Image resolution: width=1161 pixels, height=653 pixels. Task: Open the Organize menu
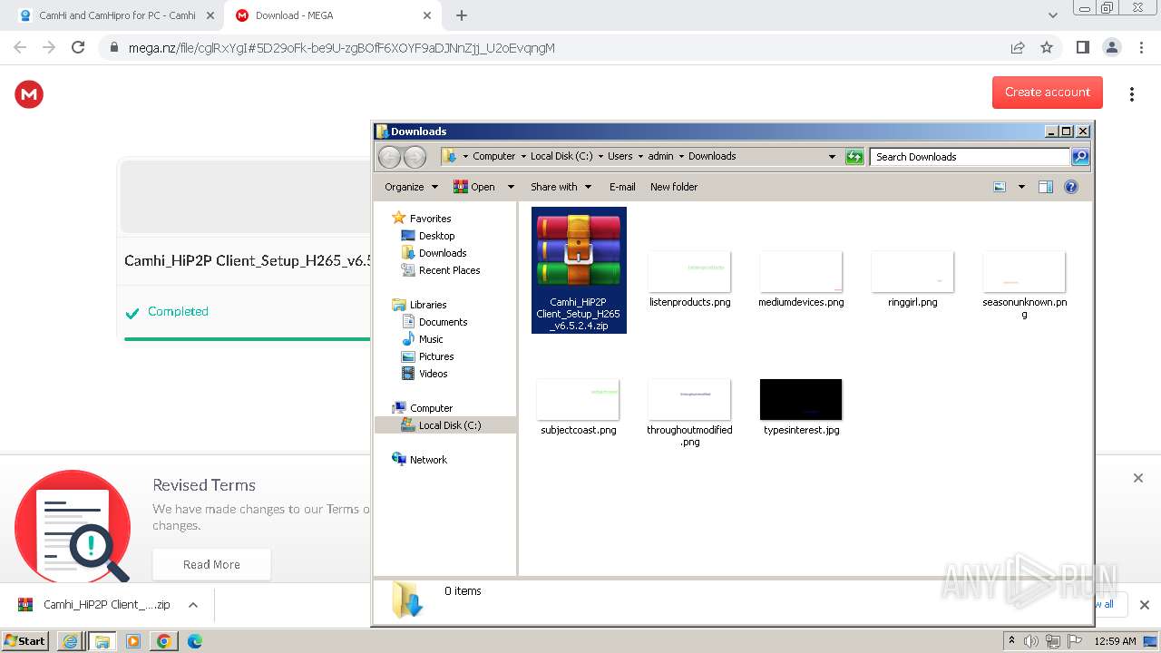(411, 187)
